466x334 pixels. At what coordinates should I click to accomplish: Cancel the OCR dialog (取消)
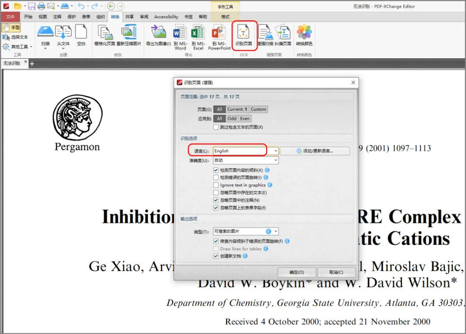click(x=336, y=272)
